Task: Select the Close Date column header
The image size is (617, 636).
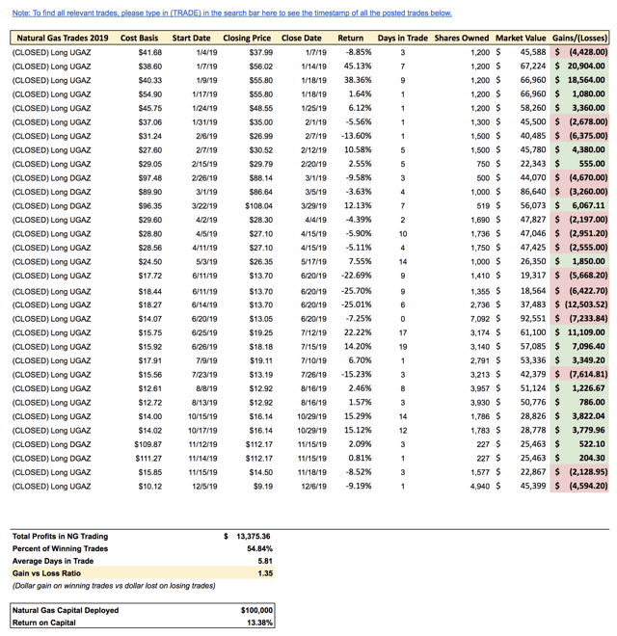Action: tap(301, 39)
